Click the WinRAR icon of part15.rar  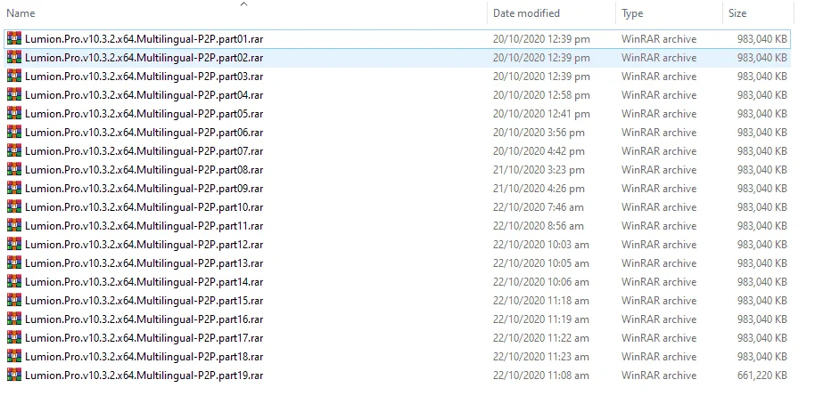click(14, 301)
